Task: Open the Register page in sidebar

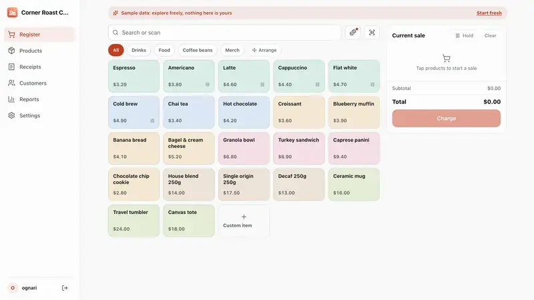Action: coord(39,35)
